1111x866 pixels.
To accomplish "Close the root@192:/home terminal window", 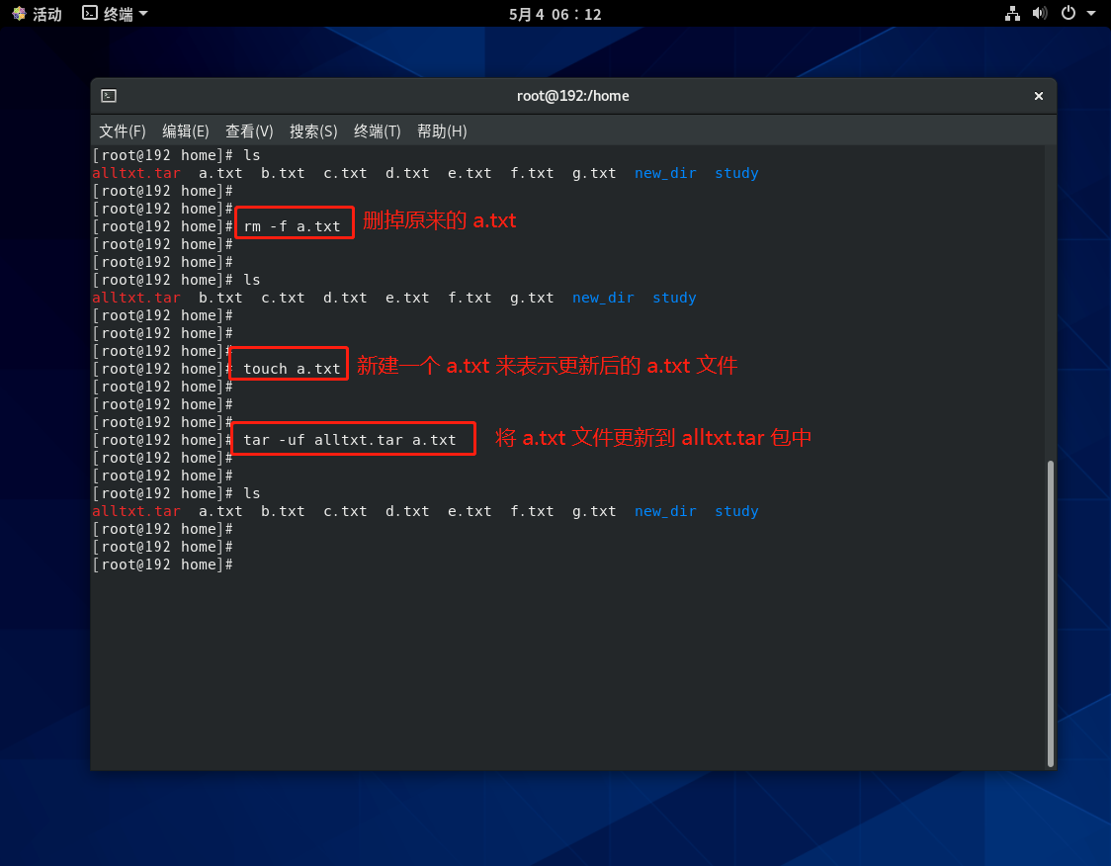I will point(1038,96).
